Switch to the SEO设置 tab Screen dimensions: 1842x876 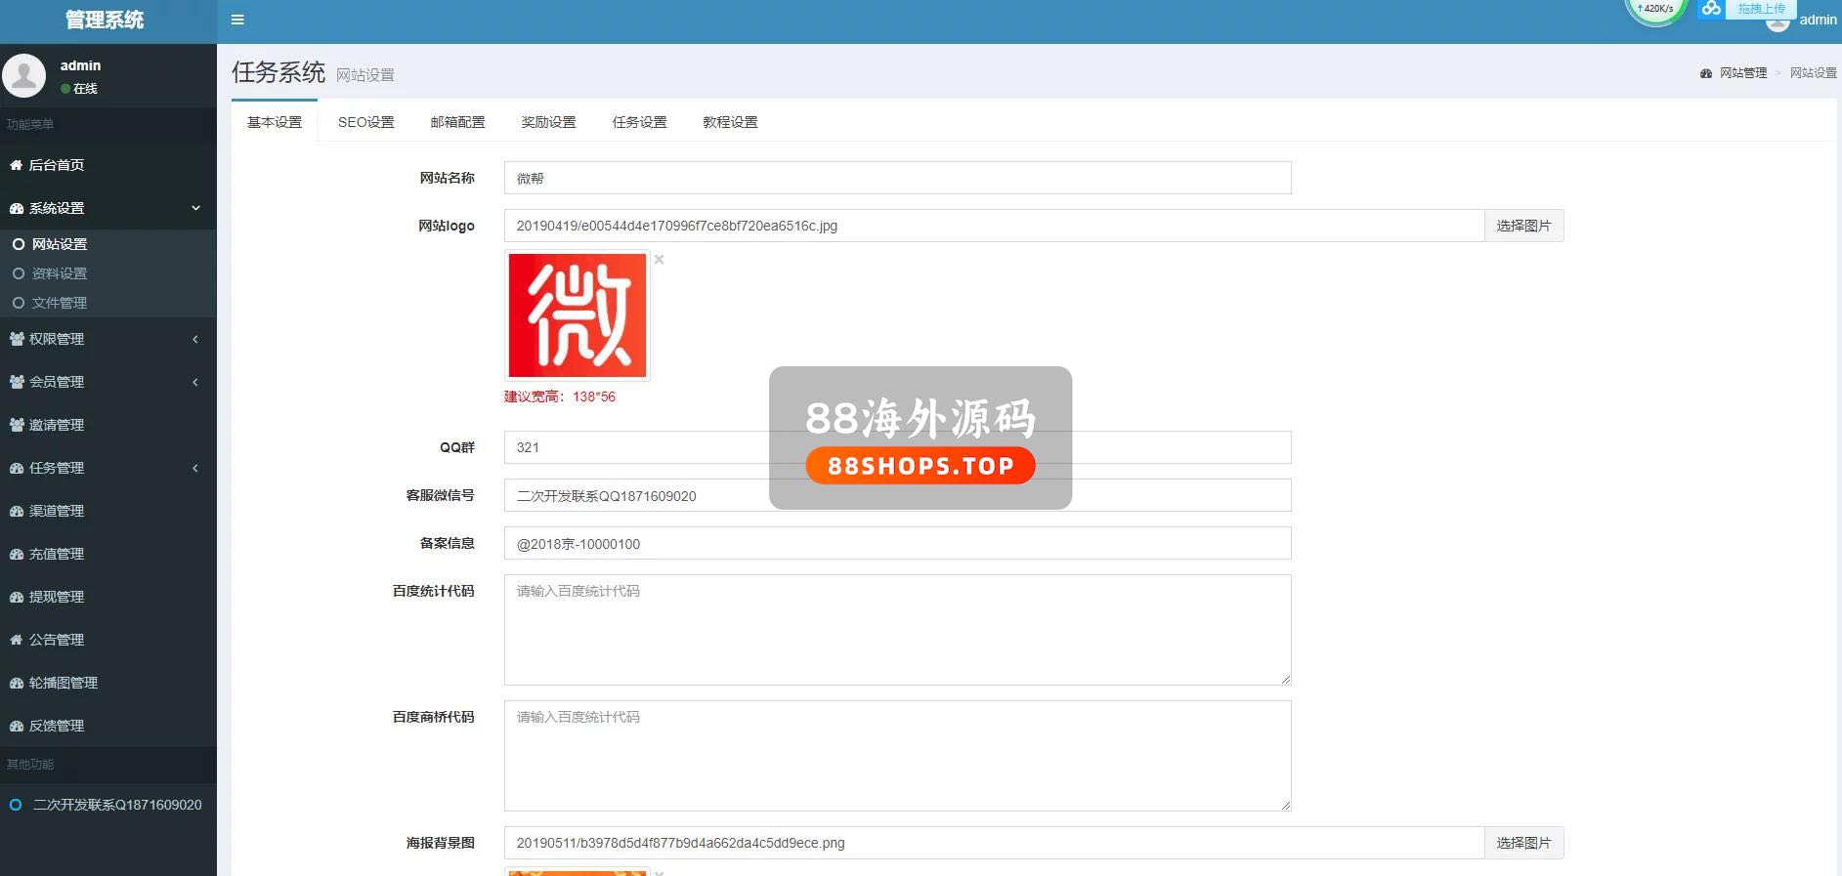pyautogui.click(x=365, y=122)
